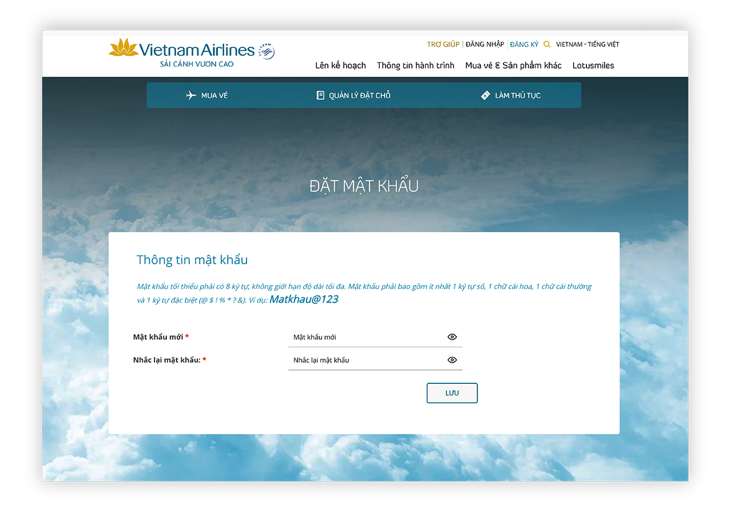The image size is (730, 508).
Task: Open the Lotusmiles menu
Action: click(593, 66)
